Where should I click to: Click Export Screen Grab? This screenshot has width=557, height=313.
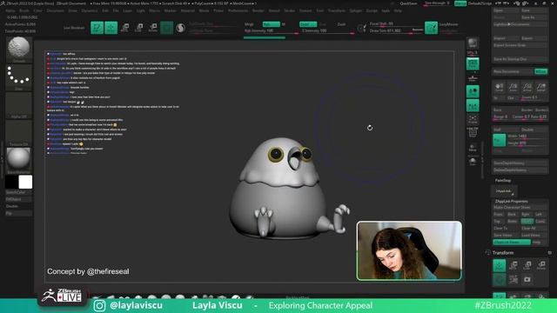[x=520, y=45]
